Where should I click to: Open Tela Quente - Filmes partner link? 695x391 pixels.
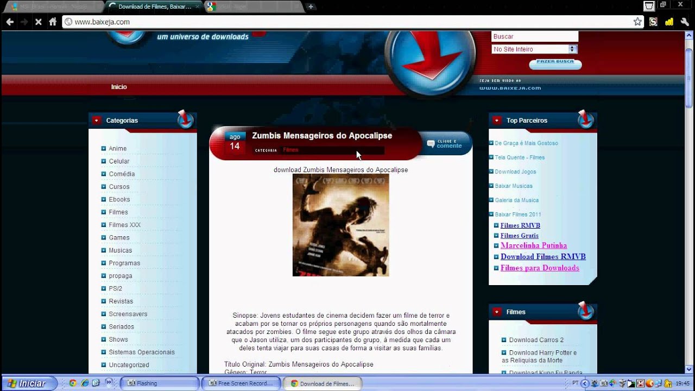pos(520,157)
